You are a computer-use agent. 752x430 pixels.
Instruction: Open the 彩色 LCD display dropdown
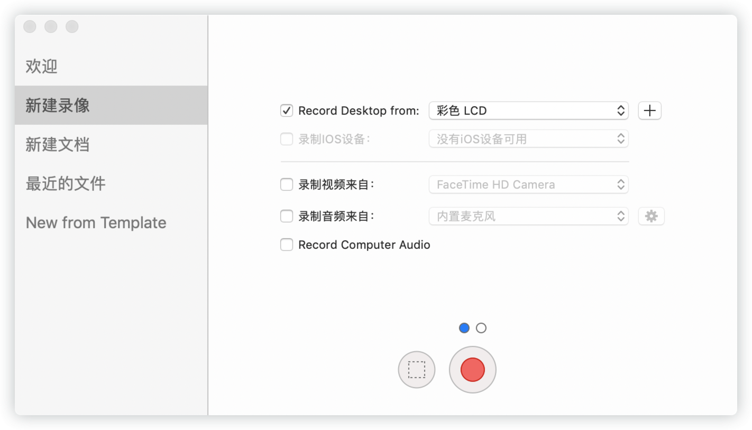(x=528, y=110)
